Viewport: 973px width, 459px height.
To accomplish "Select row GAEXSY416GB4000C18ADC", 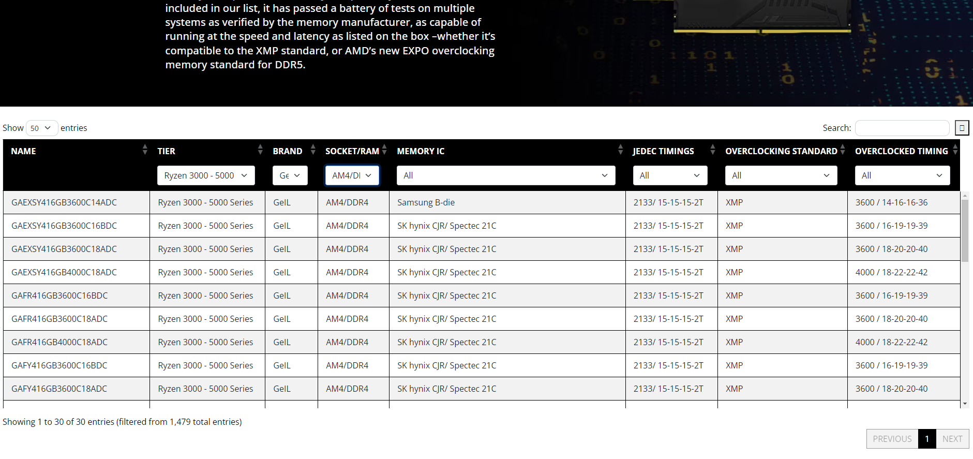I will pos(482,272).
